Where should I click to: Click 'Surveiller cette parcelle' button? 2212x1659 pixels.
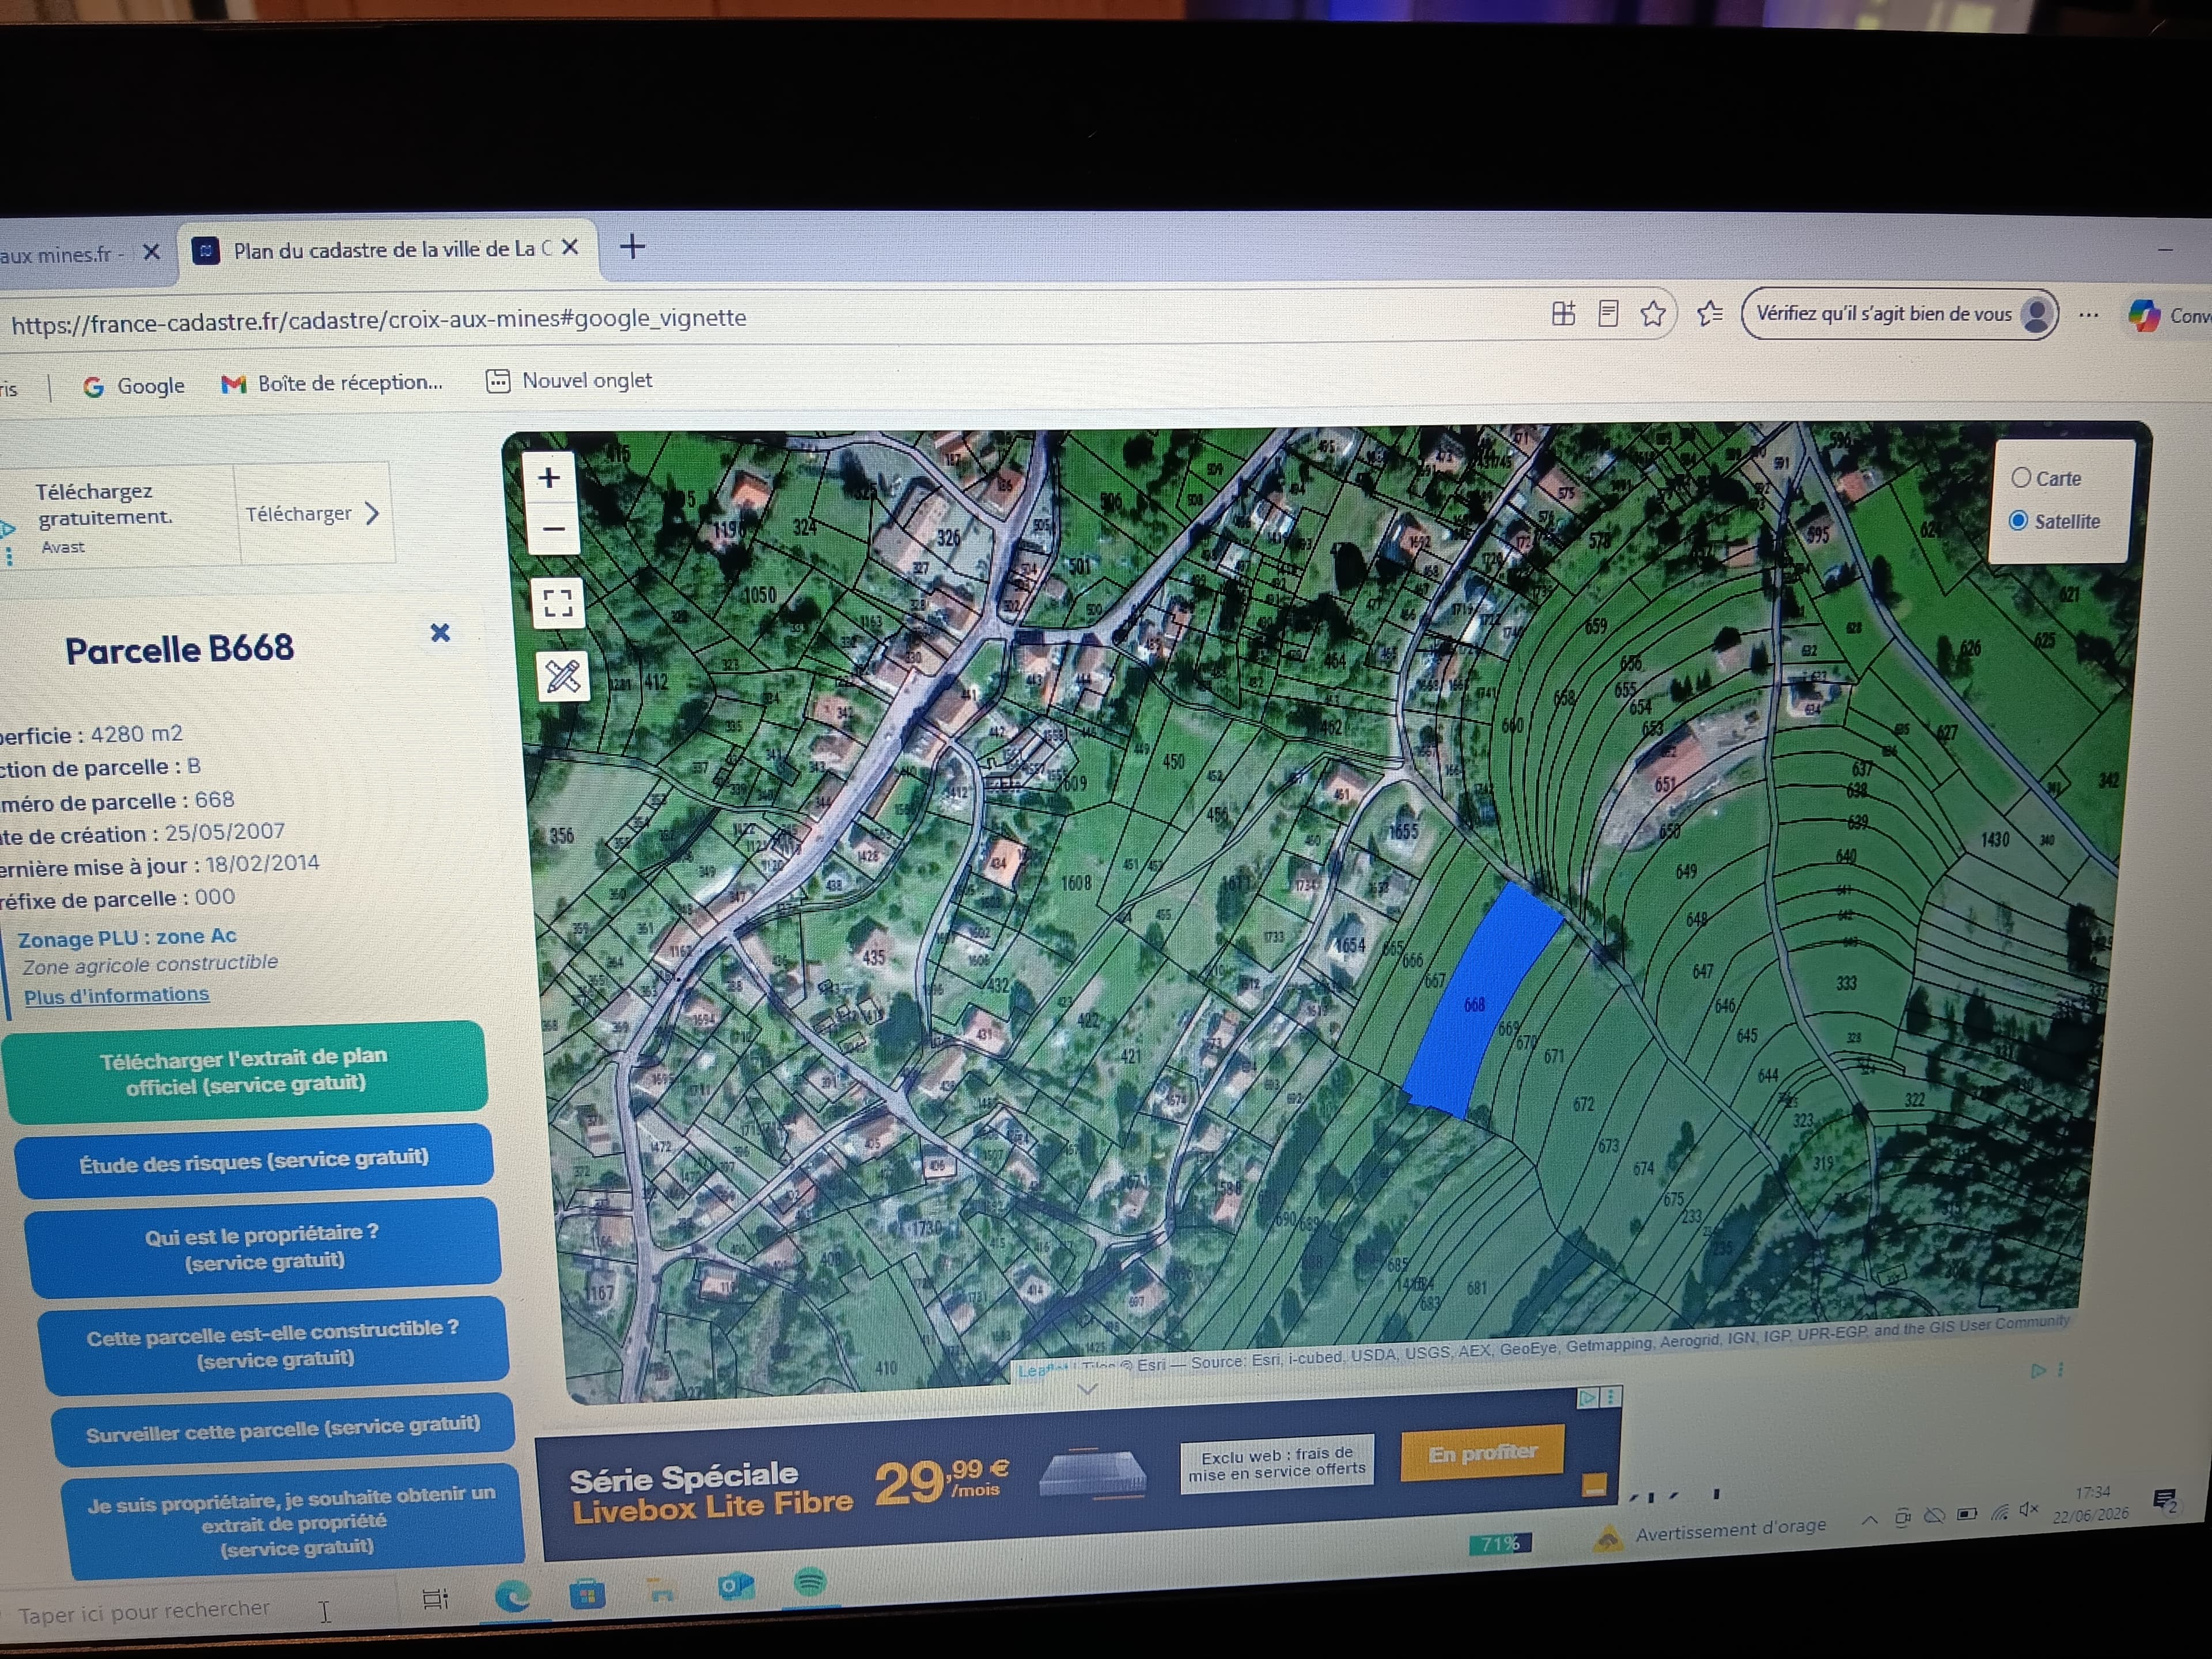(283, 1429)
